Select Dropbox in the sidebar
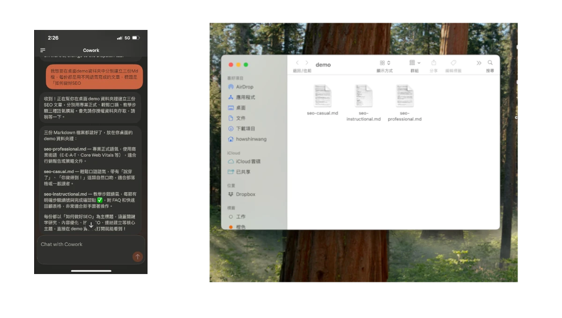562x318 pixels. coord(245,194)
